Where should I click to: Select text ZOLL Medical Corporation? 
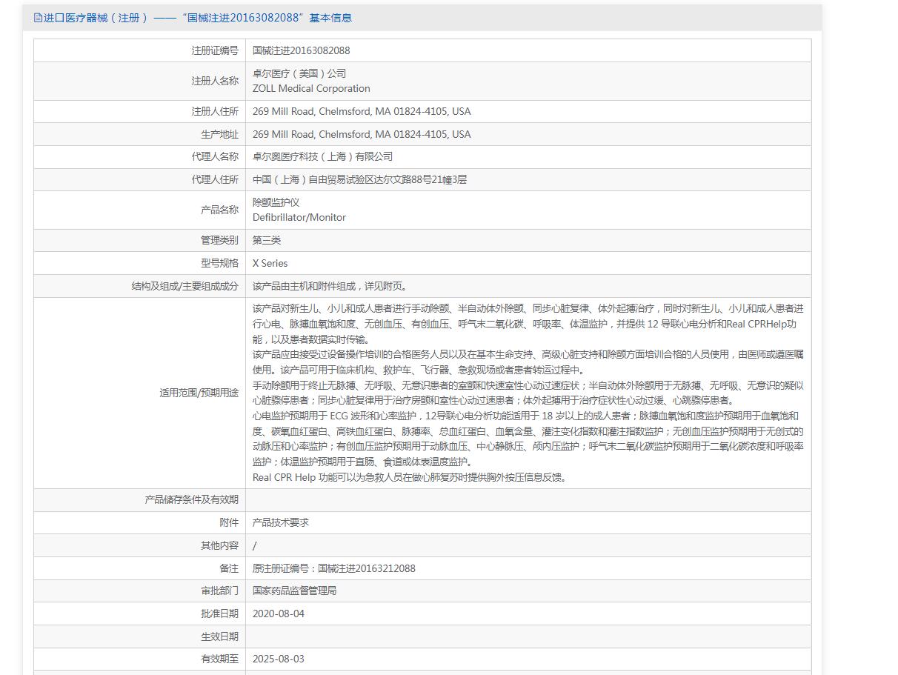coord(311,88)
